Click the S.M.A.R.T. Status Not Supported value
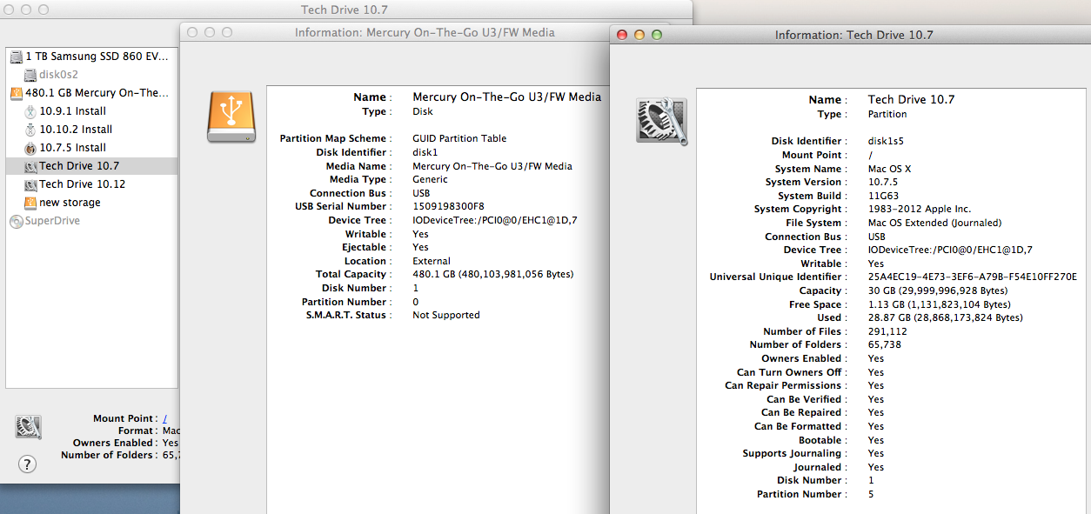This screenshot has height=514, width=1091. pyautogui.click(x=446, y=316)
